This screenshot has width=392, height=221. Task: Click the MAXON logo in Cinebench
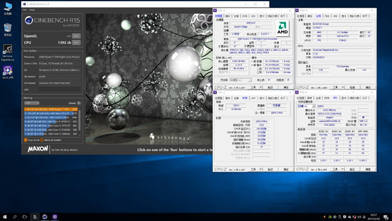[38, 149]
